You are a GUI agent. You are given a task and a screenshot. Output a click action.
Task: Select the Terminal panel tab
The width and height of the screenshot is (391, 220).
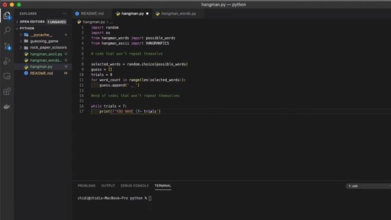pyautogui.click(x=163, y=186)
